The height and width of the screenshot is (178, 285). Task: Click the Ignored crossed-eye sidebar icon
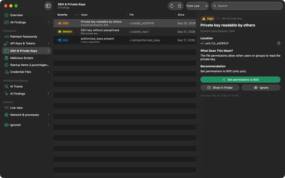[x=6, y=125]
